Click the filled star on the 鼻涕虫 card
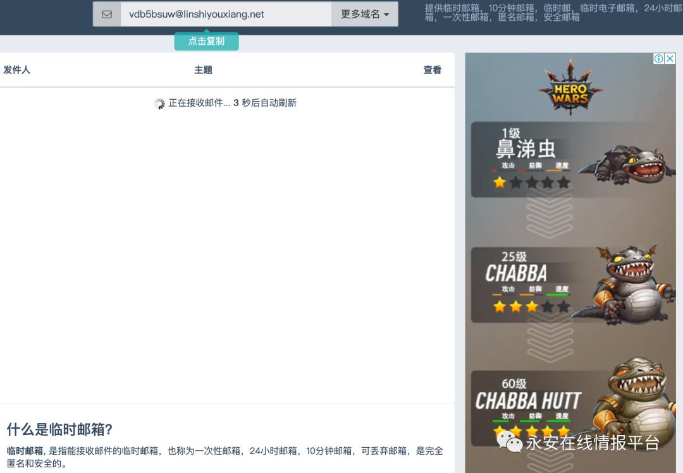683x473 pixels. (x=500, y=183)
